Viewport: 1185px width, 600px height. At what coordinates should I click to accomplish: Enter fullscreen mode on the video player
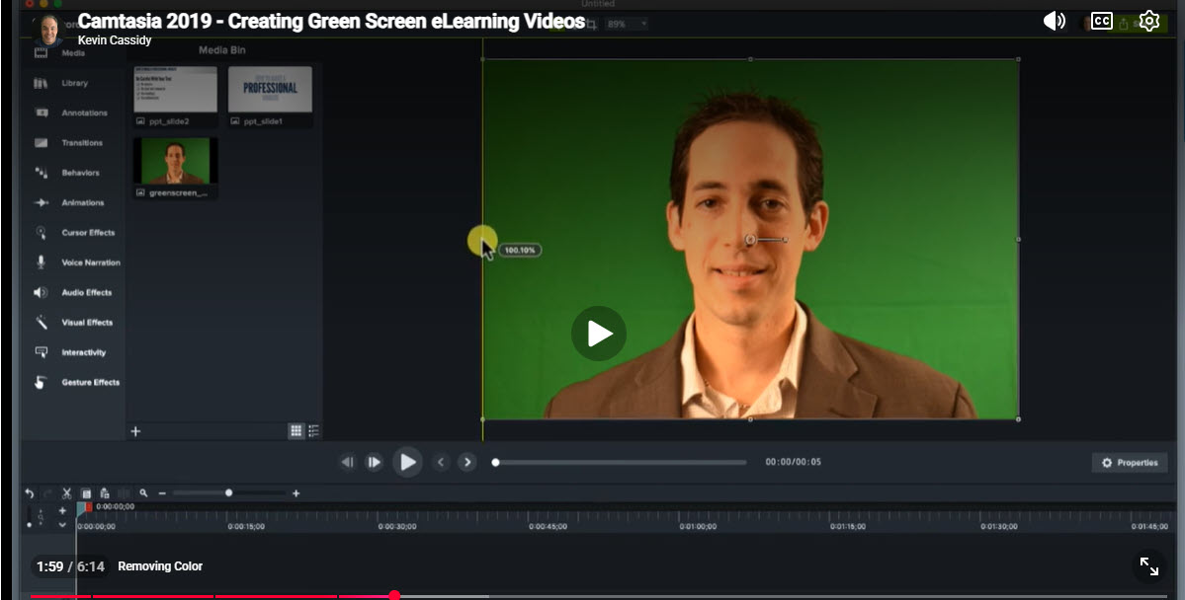click(1148, 565)
